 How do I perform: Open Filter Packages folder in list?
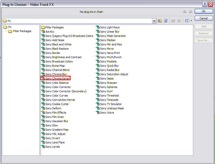pos(52,27)
